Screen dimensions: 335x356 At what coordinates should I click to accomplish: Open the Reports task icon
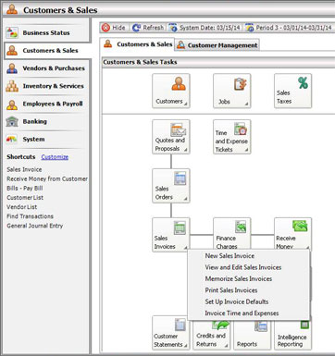coord(253,335)
